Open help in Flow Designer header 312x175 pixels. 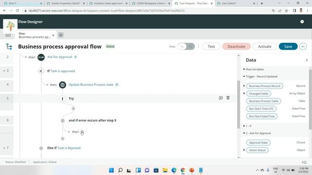tap(302, 21)
